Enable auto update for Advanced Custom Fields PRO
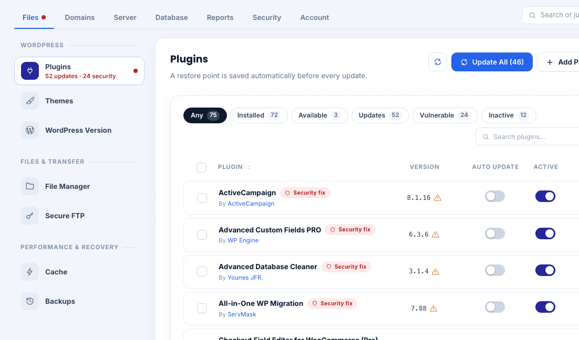Image resolution: width=579 pixels, height=340 pixels. click(495, 233)
